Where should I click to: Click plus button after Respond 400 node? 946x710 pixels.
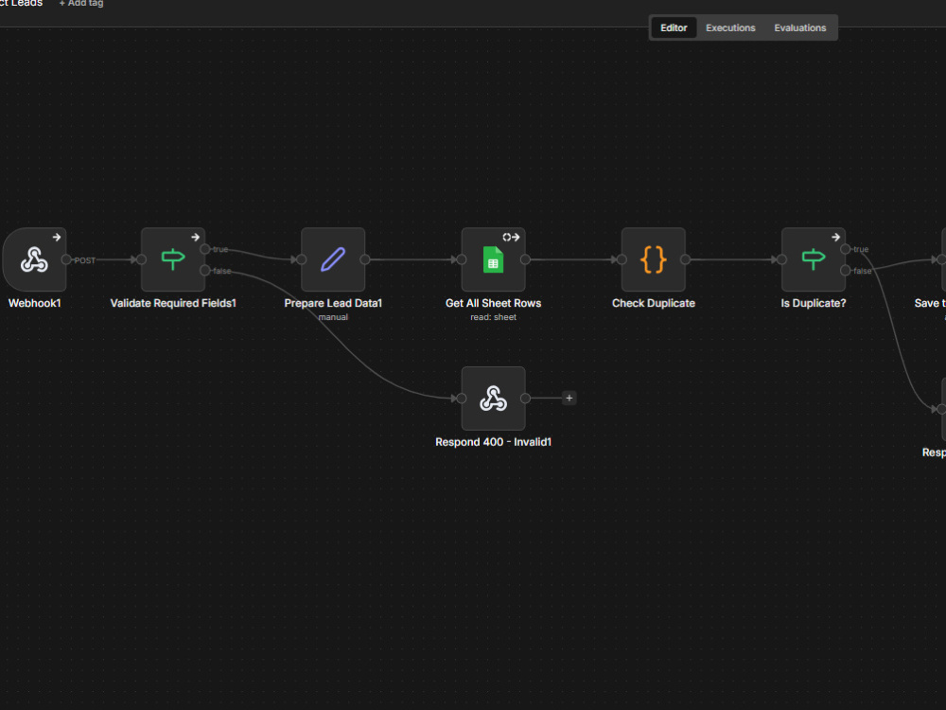[569, 398]
